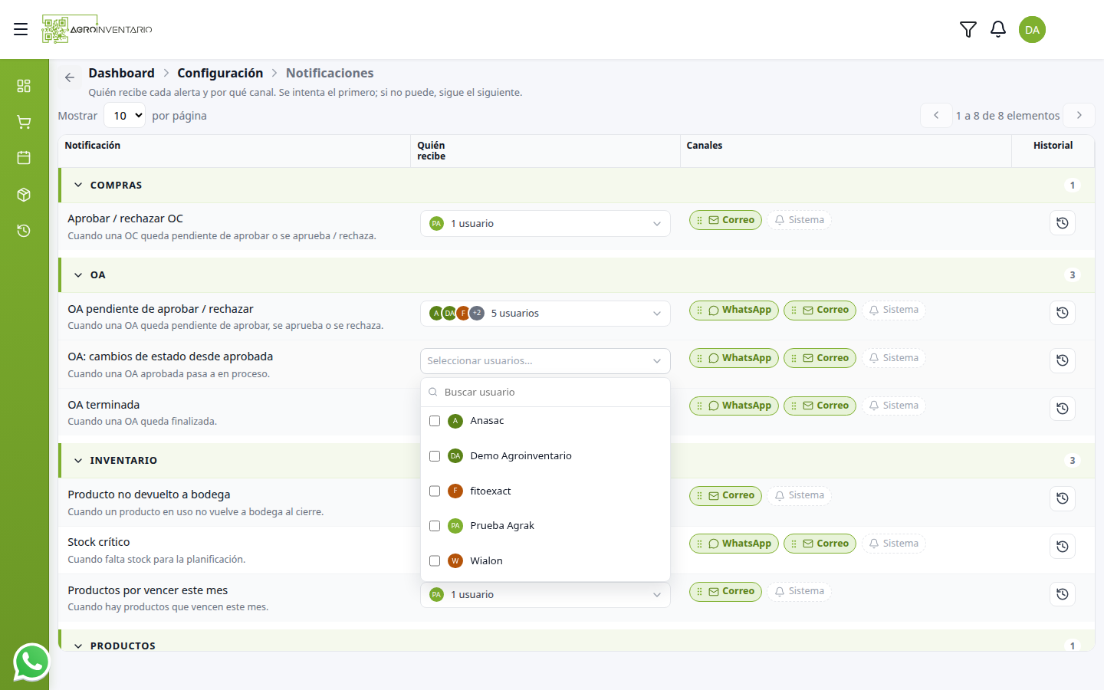Open the calendar sidebar icon
Viewport: 1104px width, 690px height.
pos(24,158)
